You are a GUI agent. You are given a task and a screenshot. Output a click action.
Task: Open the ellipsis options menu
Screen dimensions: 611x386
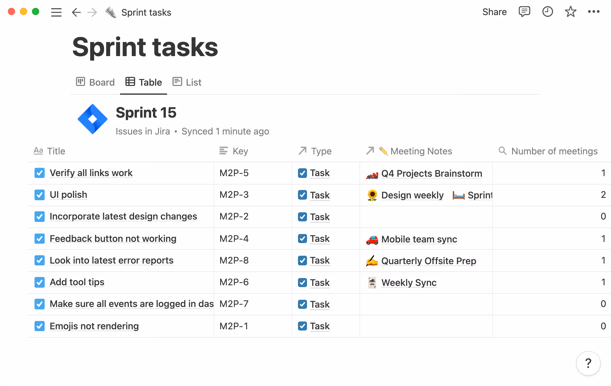click(x=594, y=12)
